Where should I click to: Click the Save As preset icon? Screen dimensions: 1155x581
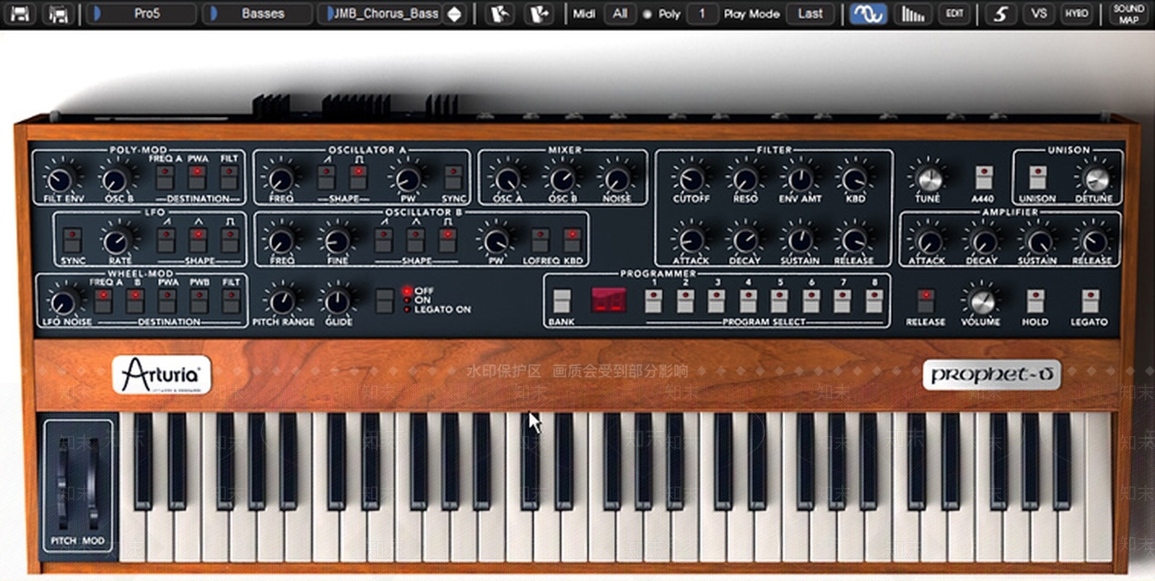tap(57, 14)
